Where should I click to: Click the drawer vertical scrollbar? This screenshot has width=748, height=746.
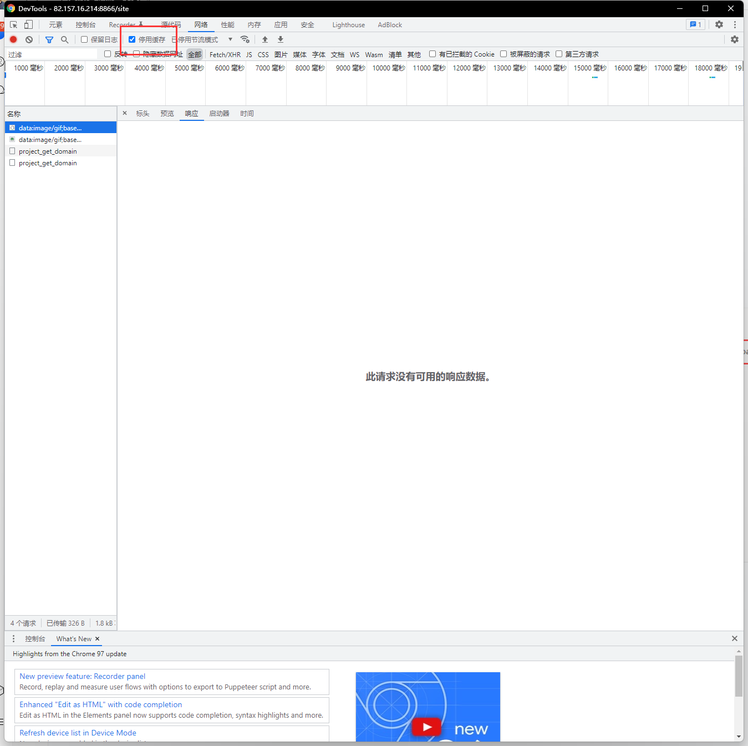pyautogui.click(x=739, y=676)
